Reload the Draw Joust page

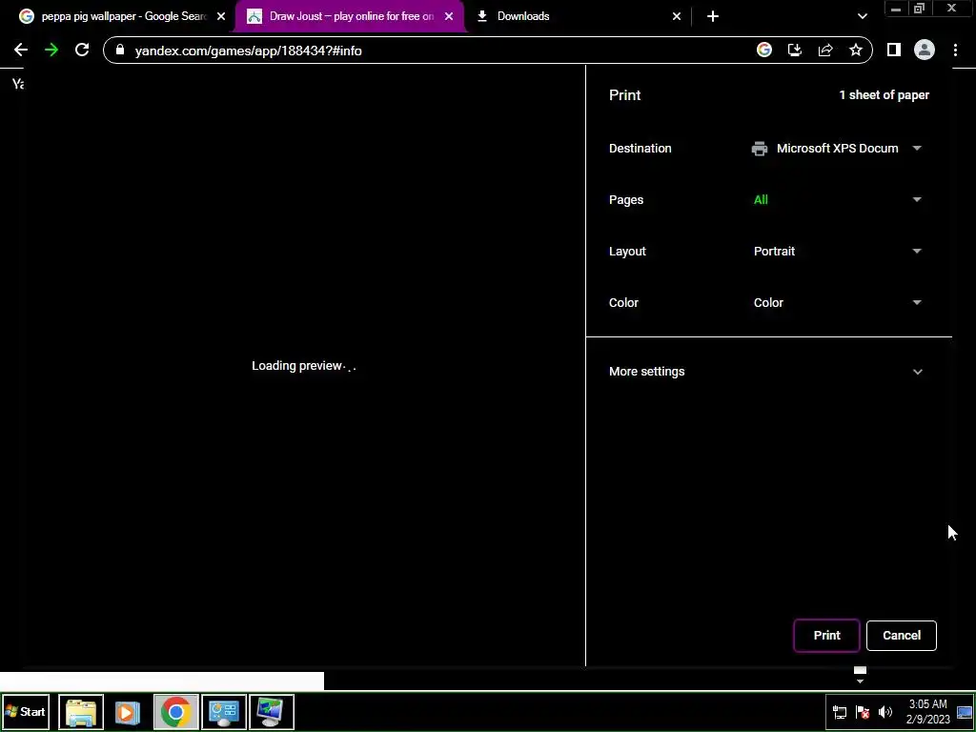point(82,51)
